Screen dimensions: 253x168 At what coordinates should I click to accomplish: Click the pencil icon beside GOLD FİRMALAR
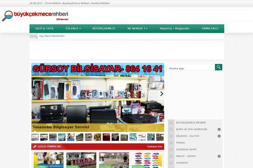35,147
